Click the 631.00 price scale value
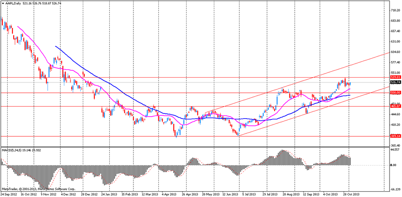 click(x=395, y=41)
